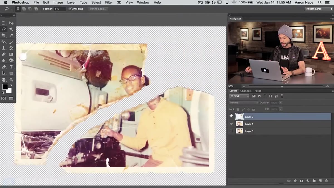Open the Image menu

pos(58,3)
